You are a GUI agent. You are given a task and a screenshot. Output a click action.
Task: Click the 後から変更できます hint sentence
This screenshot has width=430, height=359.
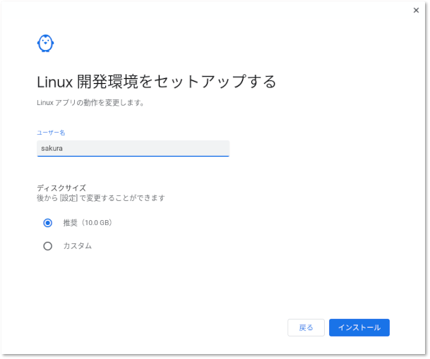click(x=101, y=198)
